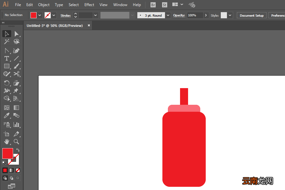
Task: Open the File menu
Action: pos(18,5)
